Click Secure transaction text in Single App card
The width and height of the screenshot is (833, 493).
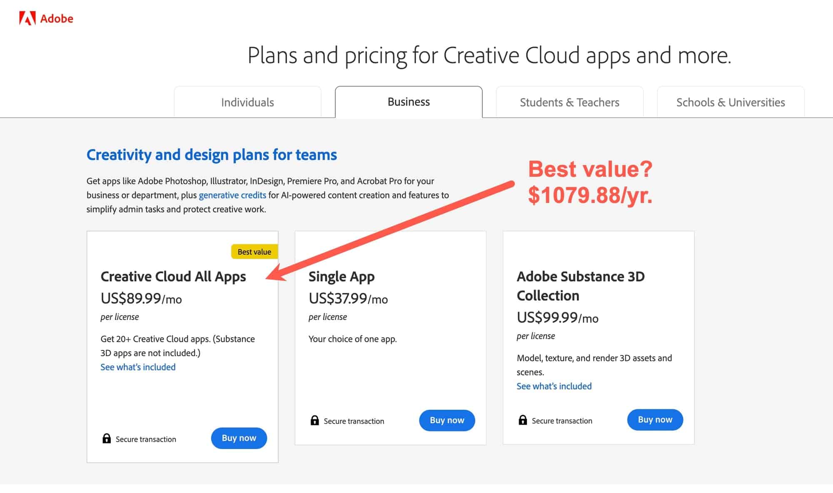354,421
